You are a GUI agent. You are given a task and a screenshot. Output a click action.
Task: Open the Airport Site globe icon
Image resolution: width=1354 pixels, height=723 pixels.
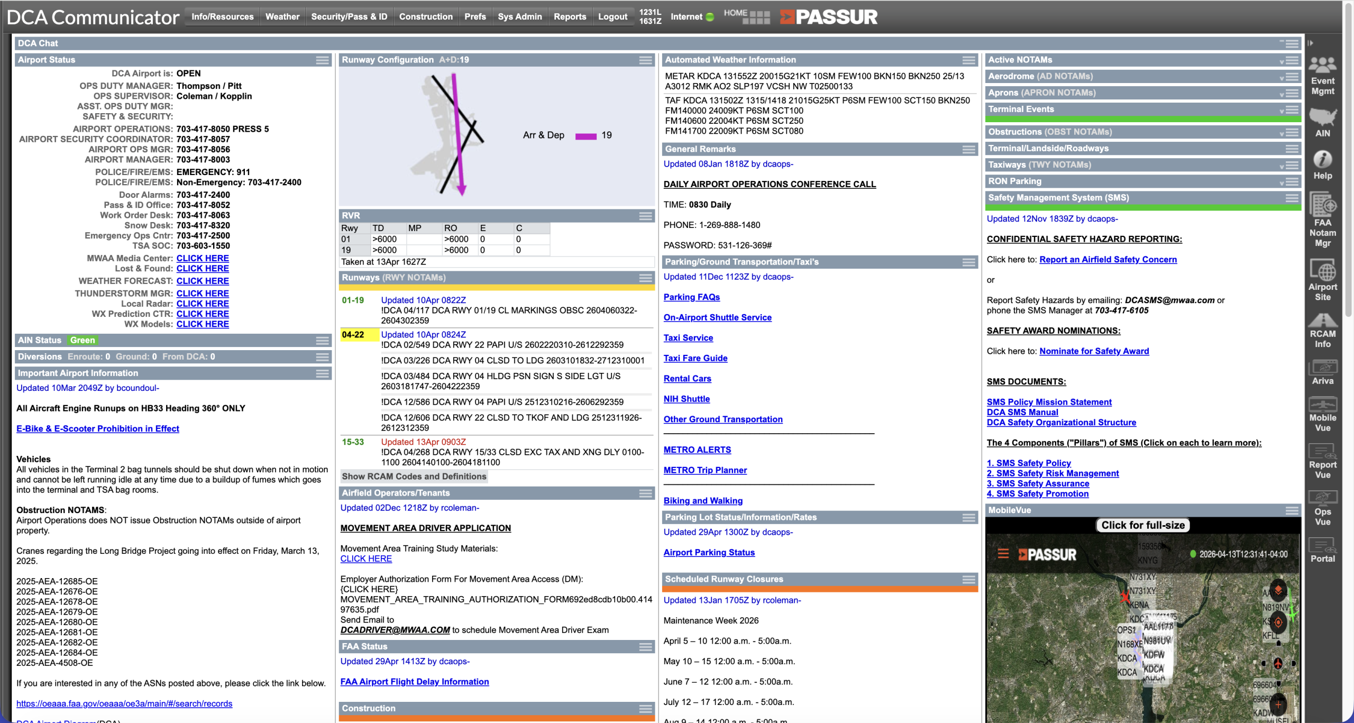pyautogui.click(x=1322, y=270)
